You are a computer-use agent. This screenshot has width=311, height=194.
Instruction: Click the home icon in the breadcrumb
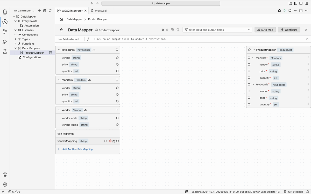pyautogui.click(x=61, y=19)
